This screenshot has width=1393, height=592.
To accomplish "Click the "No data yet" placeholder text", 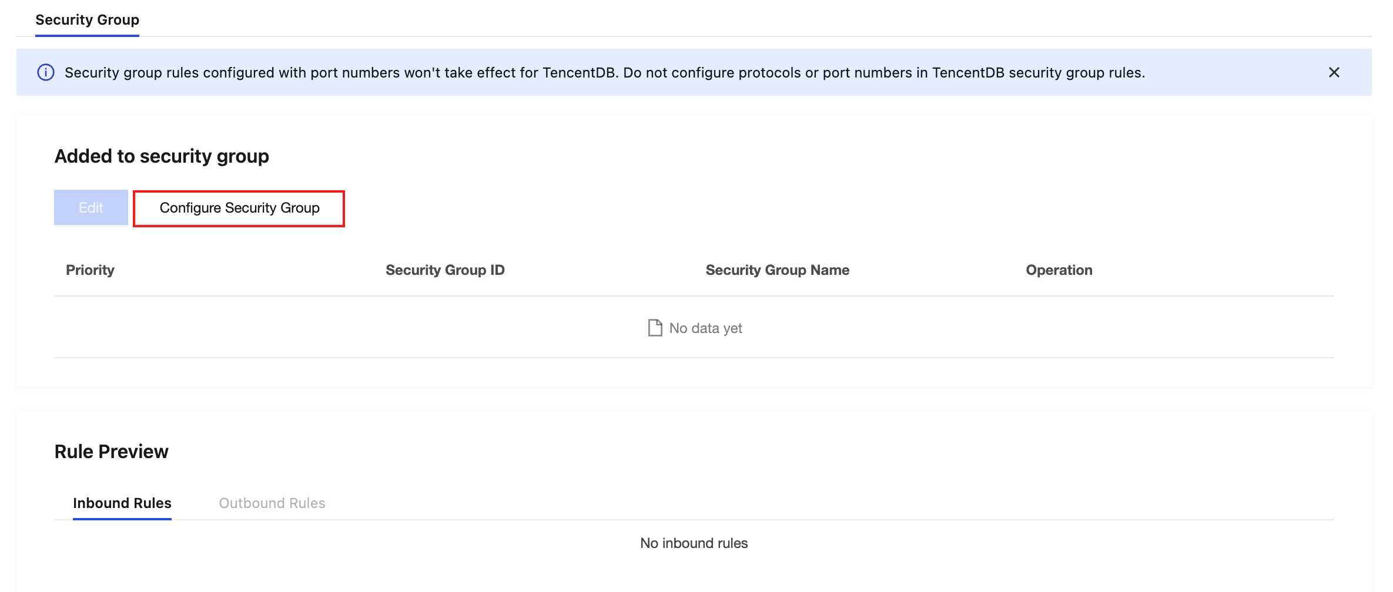I will (x=705, y=328).
